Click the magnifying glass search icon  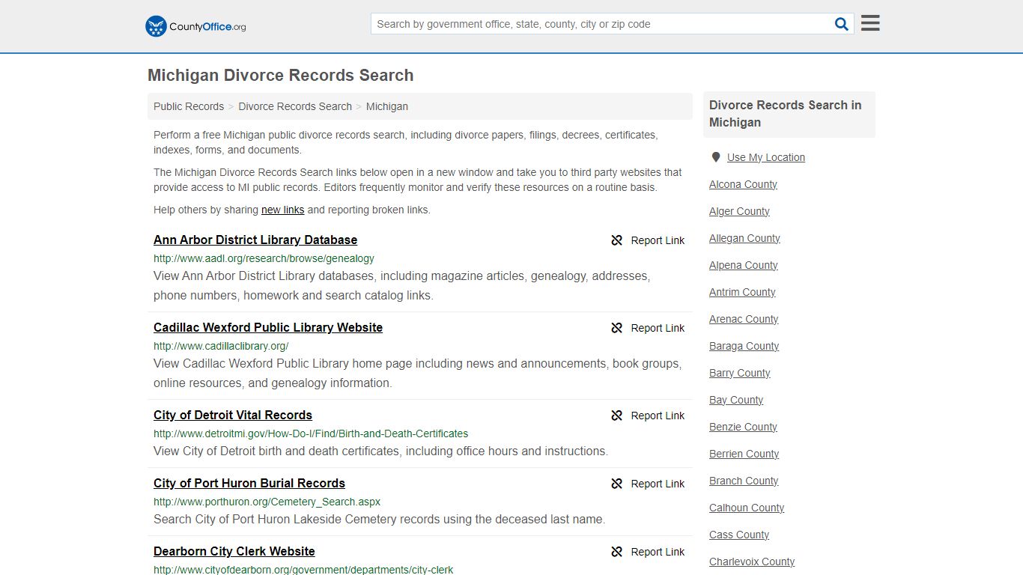[x=842, y=24]
